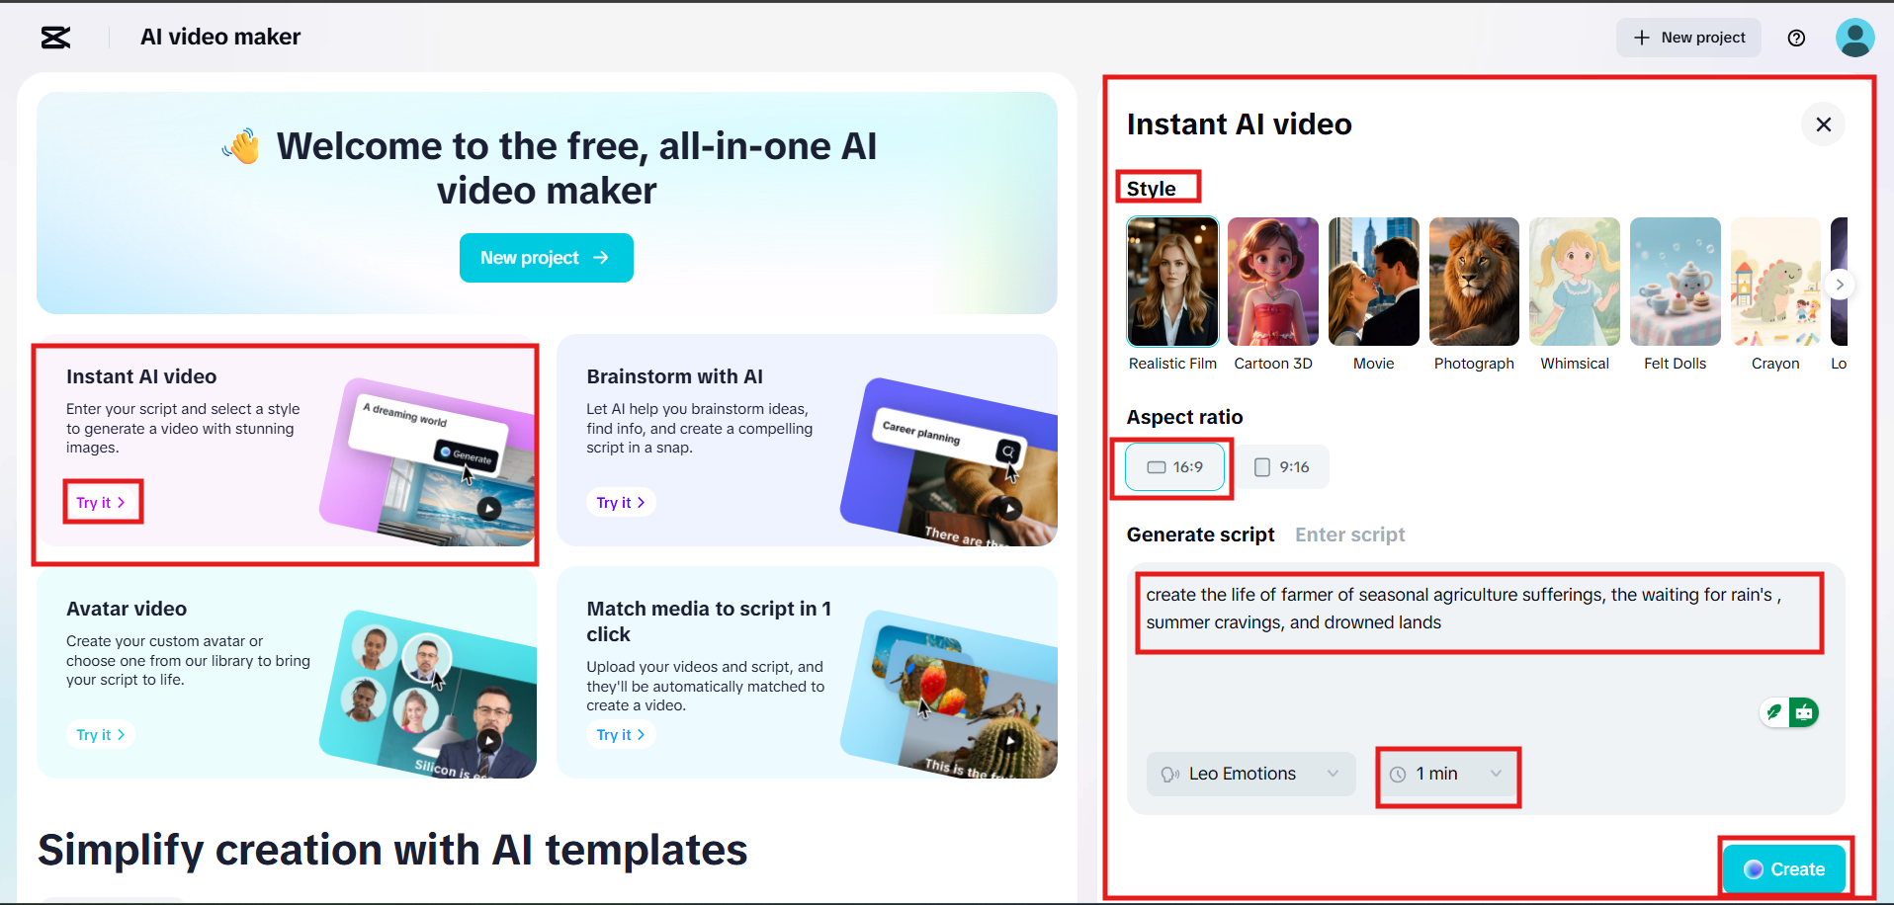Click the profile avatar in the top right
The width and height of the screenshot is (1894, 905).
click(1855, 38)
